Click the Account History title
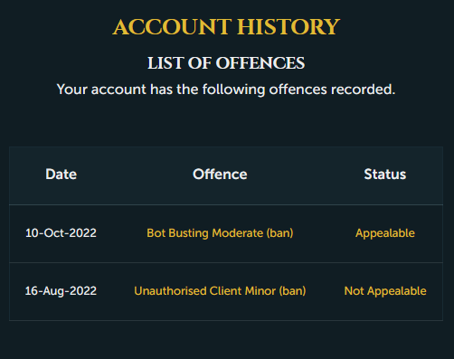The width and height of the screenshot is (454, 359). tap(226, 27)
